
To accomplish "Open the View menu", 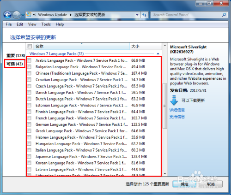I will click(32, 24).
